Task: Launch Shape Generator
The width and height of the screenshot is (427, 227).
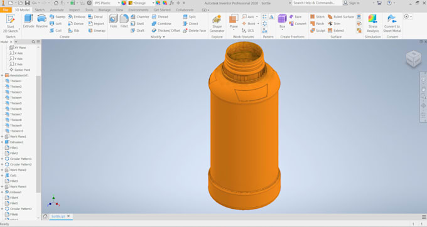Action: click(x=217, y=24)
